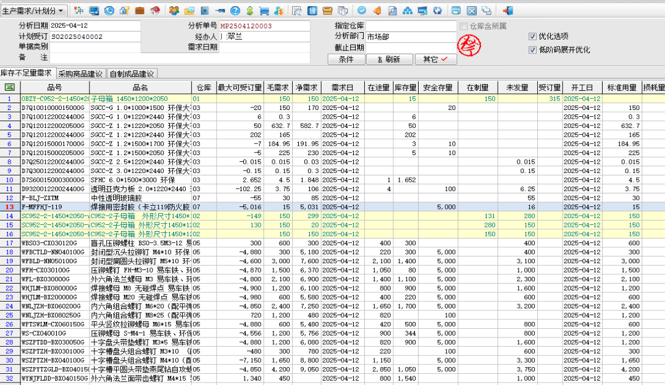Click the 条件 button
The height and width of the screenshot is (385, 665).
click(346, 59)
